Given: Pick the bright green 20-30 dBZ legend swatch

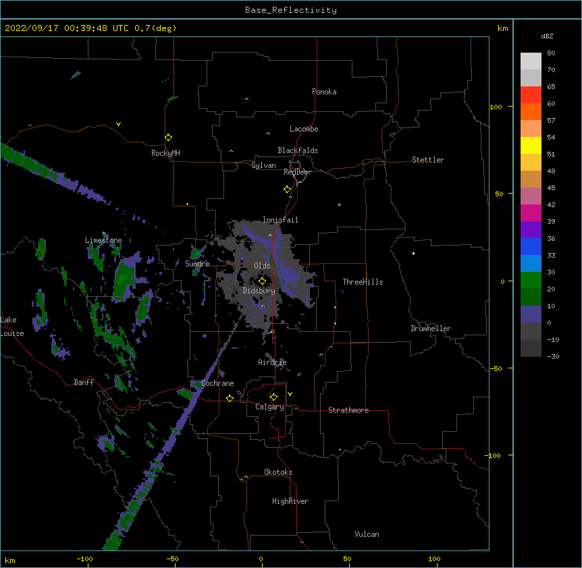Looking at the screenshot, I should [531, 281].
